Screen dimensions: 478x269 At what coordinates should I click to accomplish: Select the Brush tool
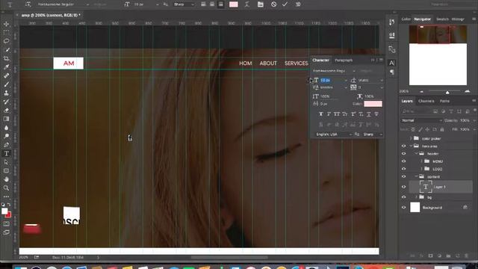tap(6, 84)
